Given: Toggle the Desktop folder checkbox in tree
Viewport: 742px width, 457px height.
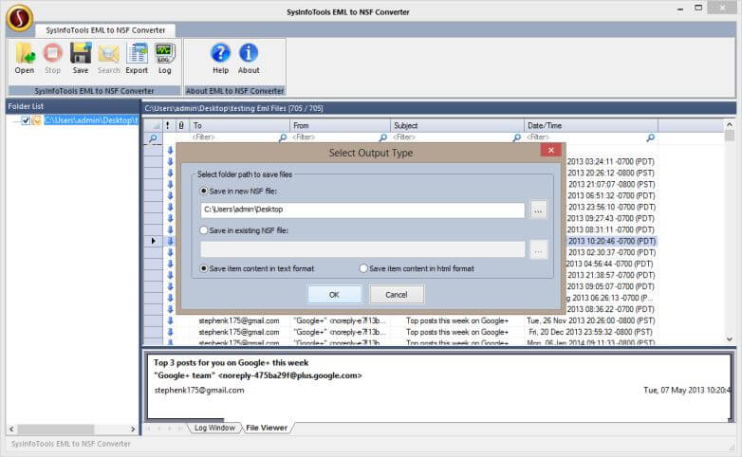Looking at the screenshot, I should 26,120.
